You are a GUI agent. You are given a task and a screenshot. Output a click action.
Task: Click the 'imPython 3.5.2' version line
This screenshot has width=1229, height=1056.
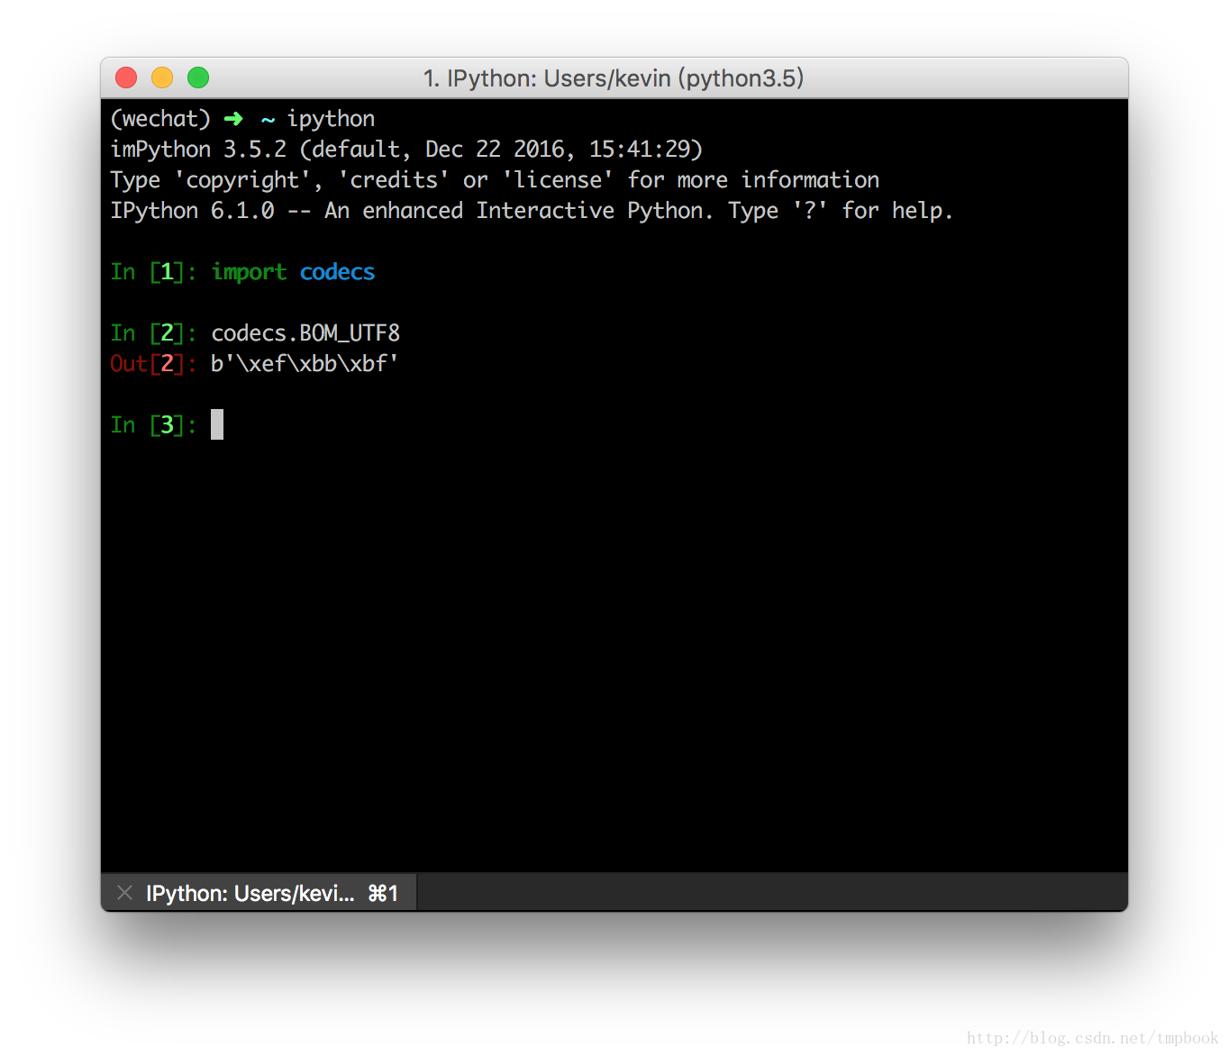tap(406, 150)
